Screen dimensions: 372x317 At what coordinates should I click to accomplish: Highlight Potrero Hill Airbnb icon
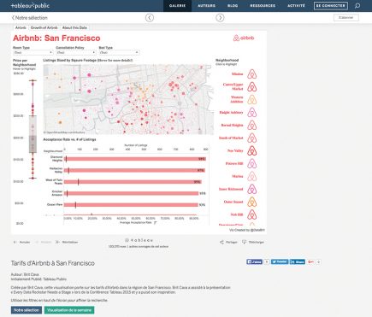pos(252,163)
